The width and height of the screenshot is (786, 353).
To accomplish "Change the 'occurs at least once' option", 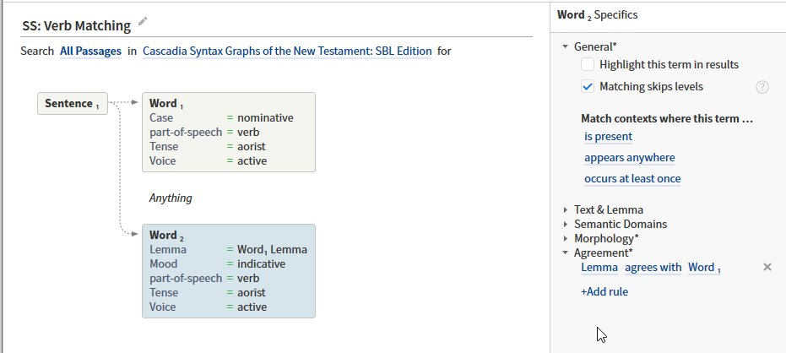I will pyautogui.click(x=632, y=178).
